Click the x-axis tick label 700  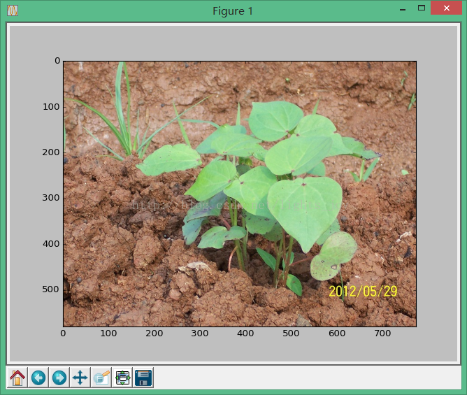382,333
